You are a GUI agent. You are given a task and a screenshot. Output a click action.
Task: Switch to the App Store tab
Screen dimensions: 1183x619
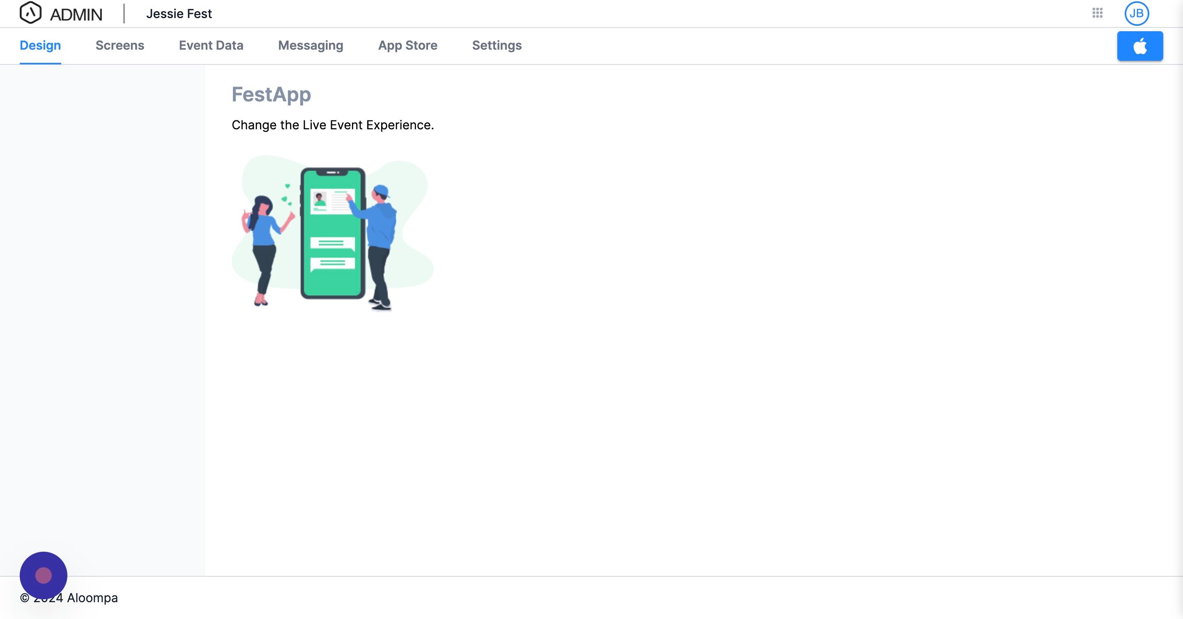tap(407, 46)
